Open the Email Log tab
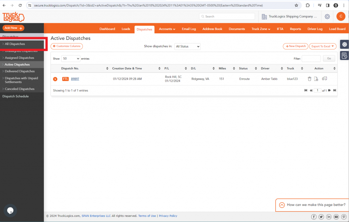The image size is (349, 222). click(189, 29)
